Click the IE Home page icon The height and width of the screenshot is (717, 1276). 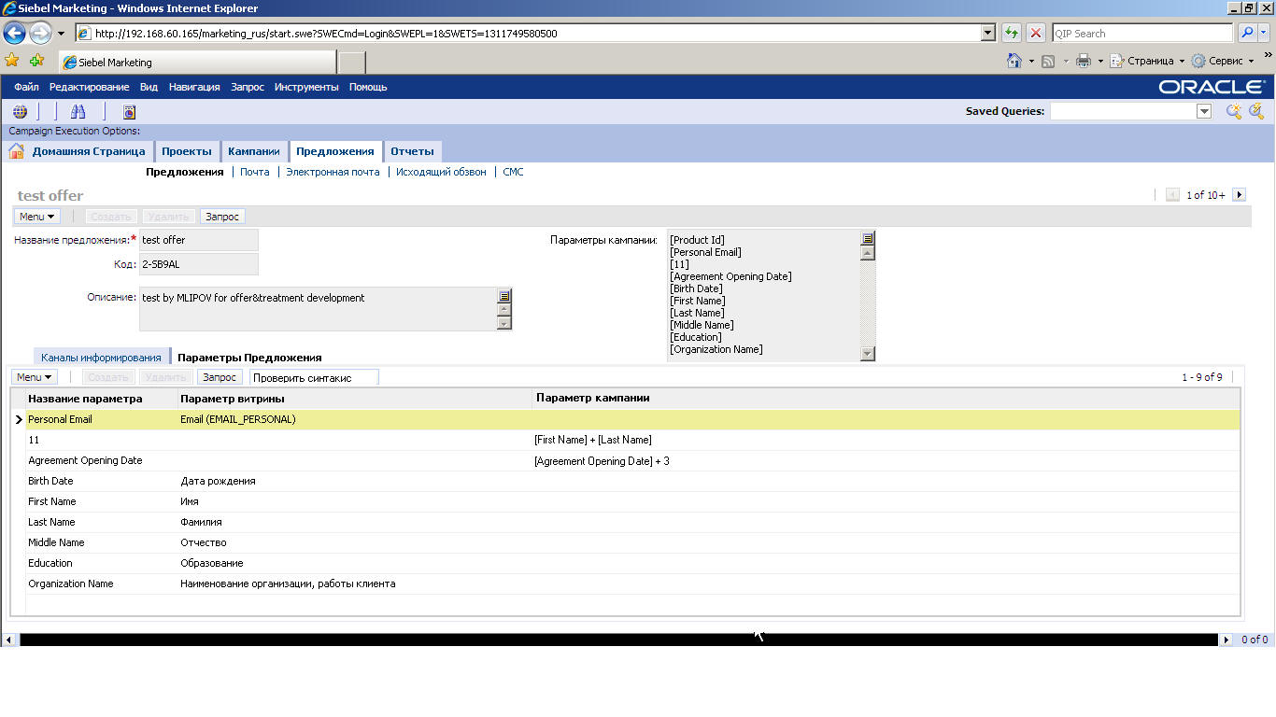[1014, 61]
